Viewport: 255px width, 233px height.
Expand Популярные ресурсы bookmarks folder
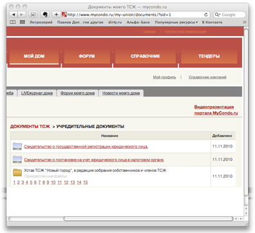pyautogui.click(x=176, y=22)
